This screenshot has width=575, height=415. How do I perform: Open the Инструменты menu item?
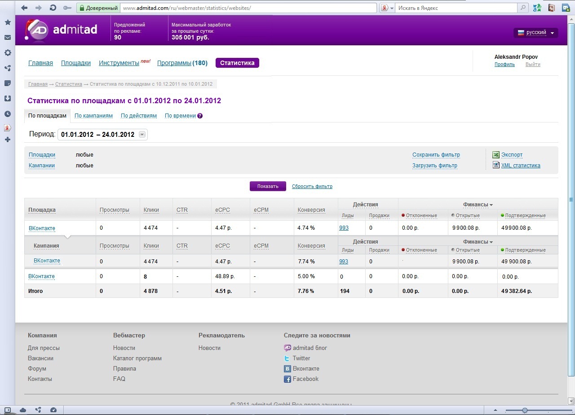(x=119, y=63)
